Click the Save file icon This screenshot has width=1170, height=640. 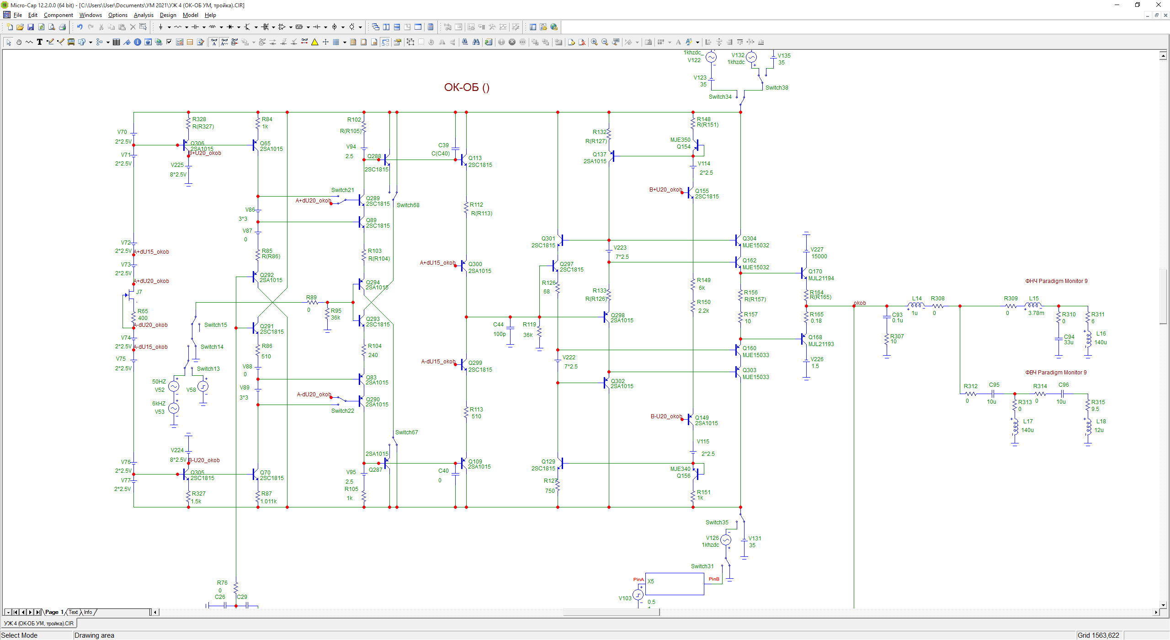[31, 27]
